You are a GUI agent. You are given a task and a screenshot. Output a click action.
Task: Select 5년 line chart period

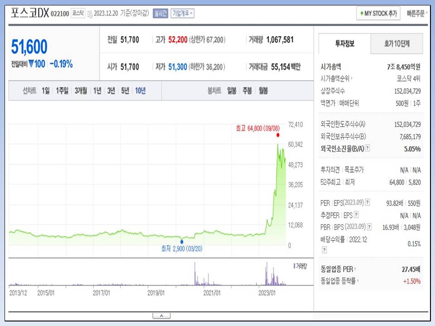tap(125, 91)
